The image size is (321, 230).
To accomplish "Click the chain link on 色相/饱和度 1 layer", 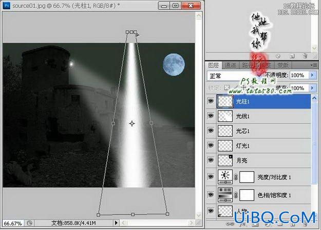I will pos(236,195).
